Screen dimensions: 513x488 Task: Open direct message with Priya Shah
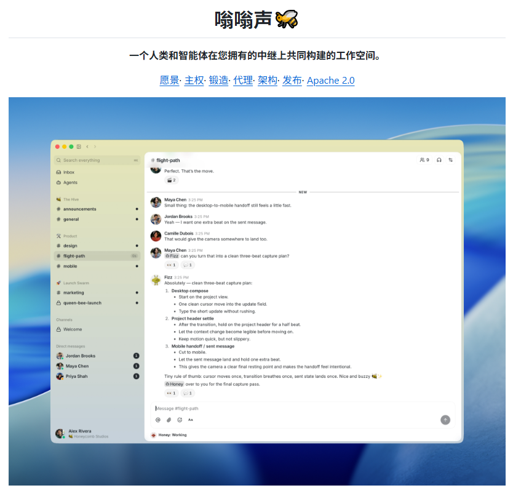click(x=97, y=377)
